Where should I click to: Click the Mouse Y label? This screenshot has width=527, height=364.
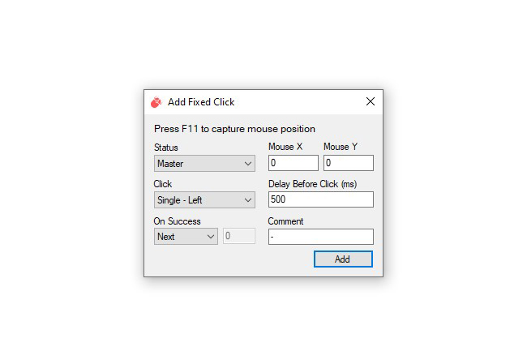(x=341, y=147)
